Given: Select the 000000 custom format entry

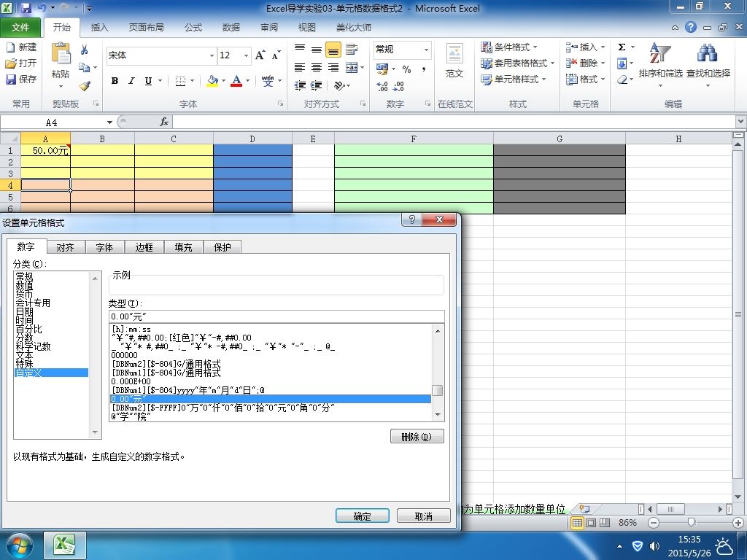Looking at the screenshot, I should (124, 355).
